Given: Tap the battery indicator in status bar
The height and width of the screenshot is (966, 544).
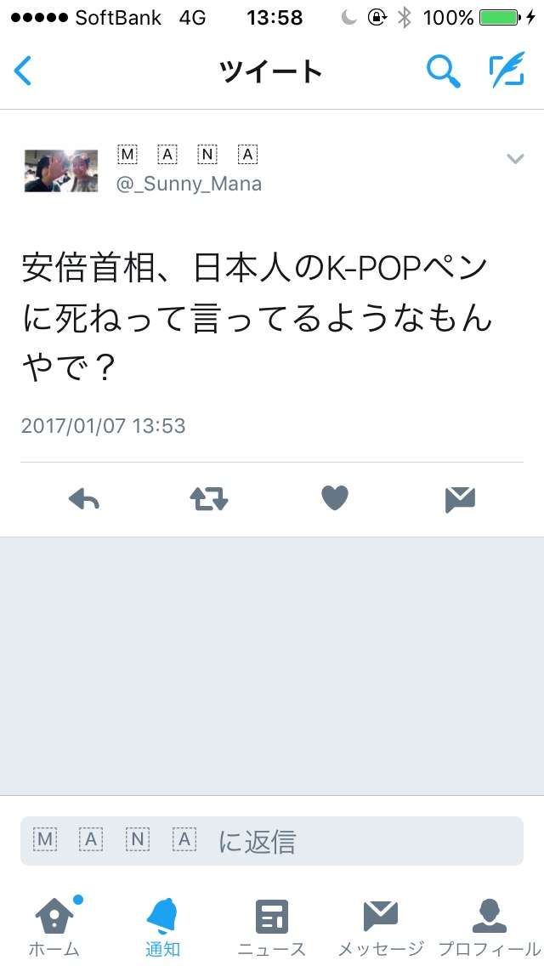Looking at the screenshot, I should (x=499, y=18).
